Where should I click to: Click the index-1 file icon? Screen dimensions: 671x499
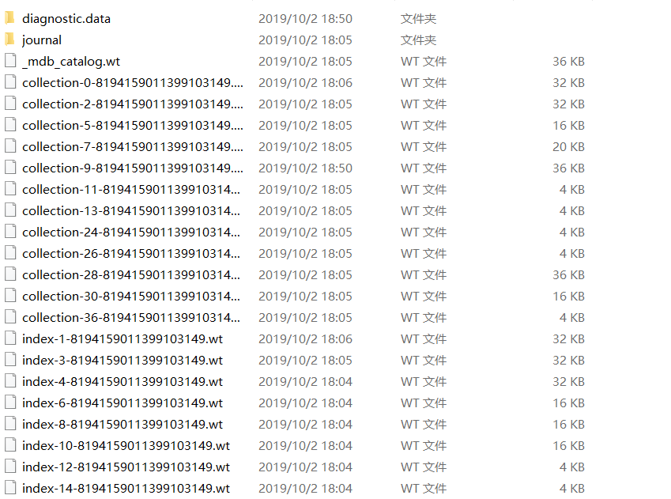[10, 338]
